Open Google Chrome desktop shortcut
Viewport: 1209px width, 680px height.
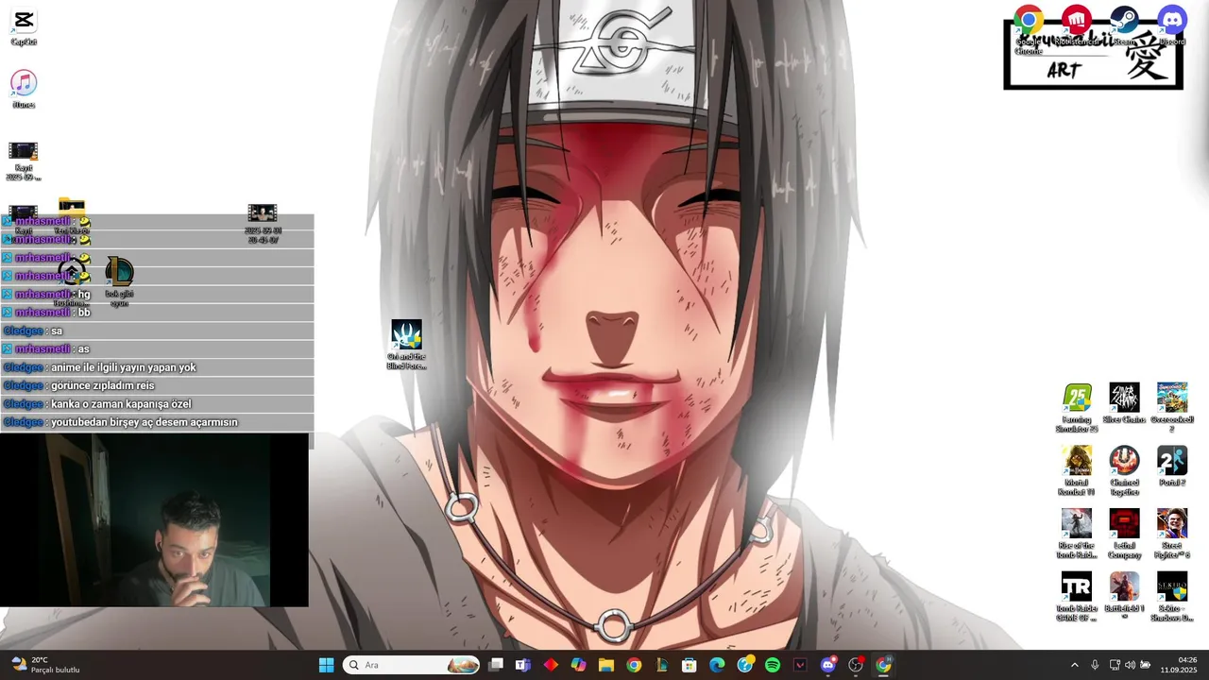(1029, 28)
